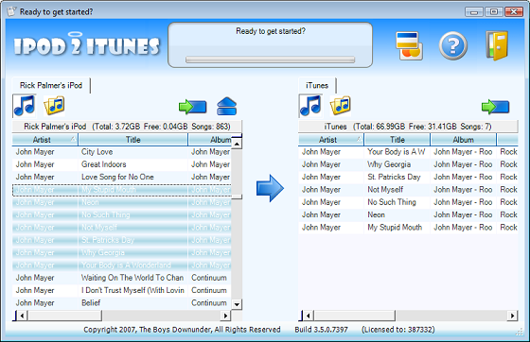Click 'Continuum' album cell of Belief row
The height and width of the screenshot is (342, 530).
tap(209, 303)
